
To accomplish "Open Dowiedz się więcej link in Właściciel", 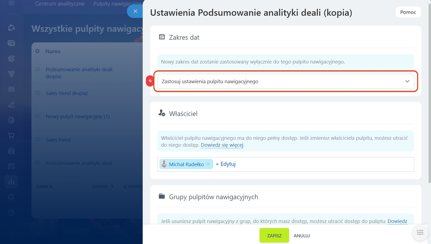I will (x=222, y=145).
